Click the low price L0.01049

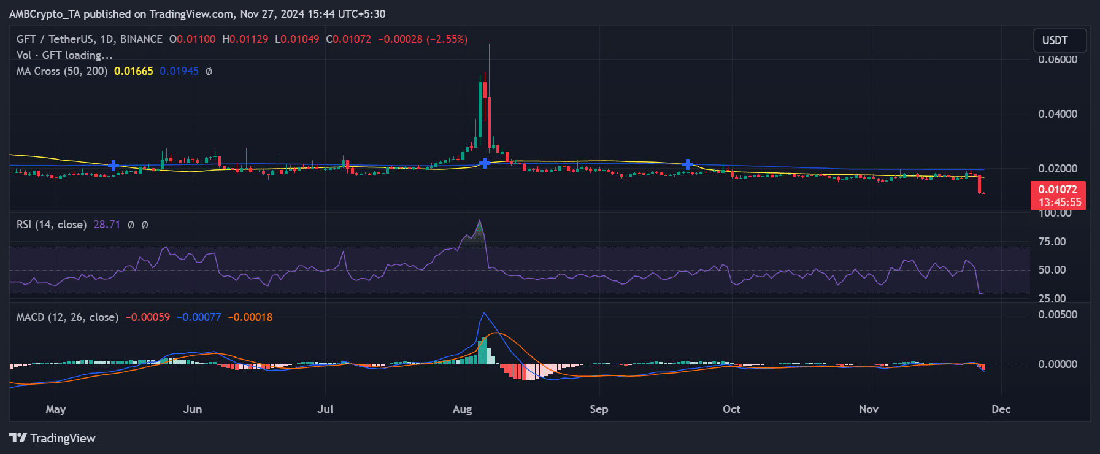pyautogui.click(x=297, y=39)
